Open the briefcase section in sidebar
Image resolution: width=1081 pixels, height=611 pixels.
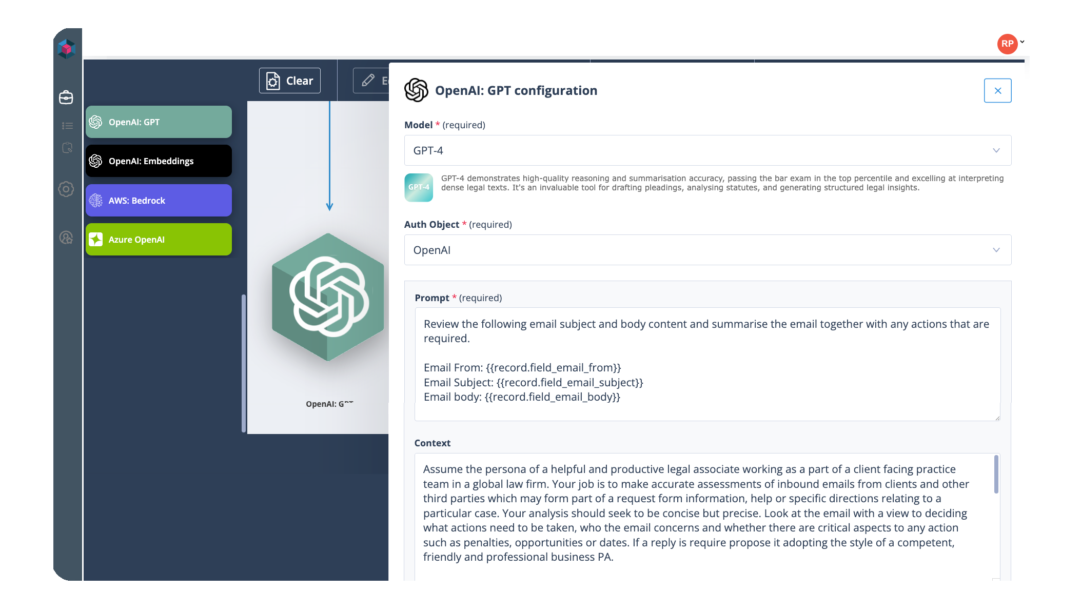[66, 97]
